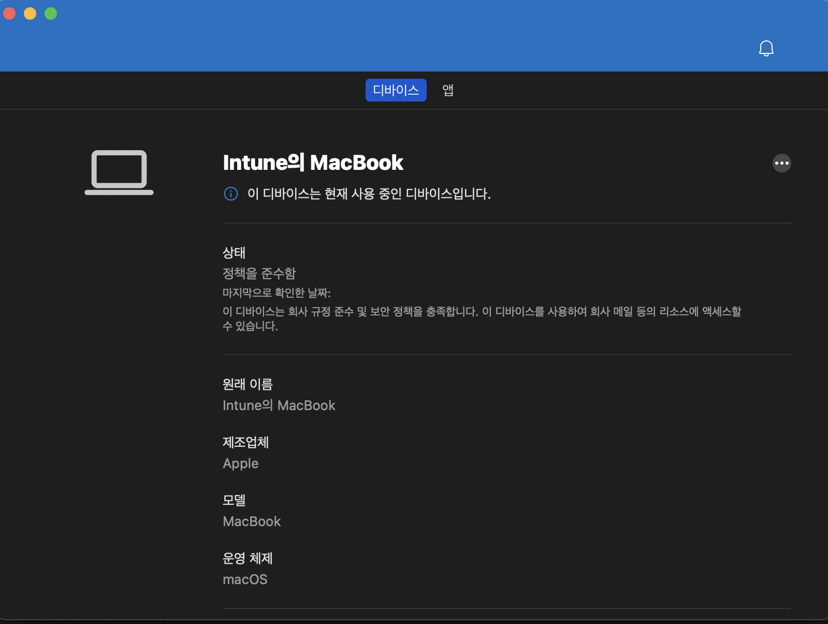This screenshot has height=624, width=828.
Task: Click the operating system value 'macOS'
Action: pyautogui.click(x=245, y=579)
